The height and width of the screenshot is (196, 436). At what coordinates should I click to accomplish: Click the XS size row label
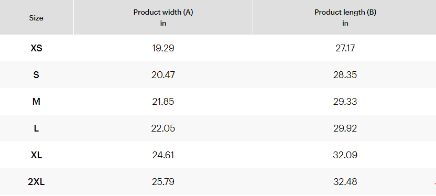tap(36, 48)
